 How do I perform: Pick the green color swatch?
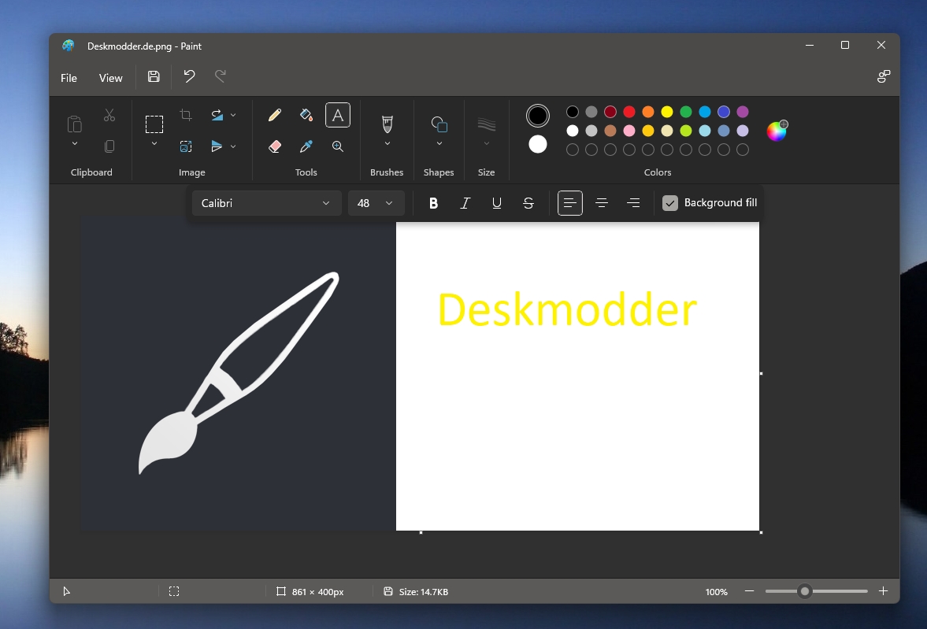point(686,112)
